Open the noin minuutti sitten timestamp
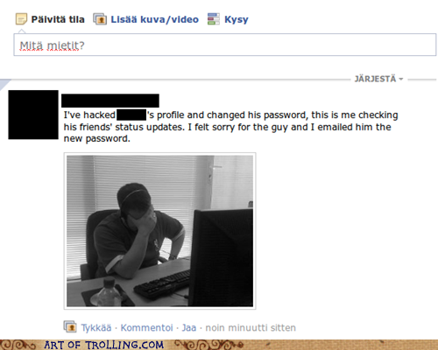 (251, 328)
